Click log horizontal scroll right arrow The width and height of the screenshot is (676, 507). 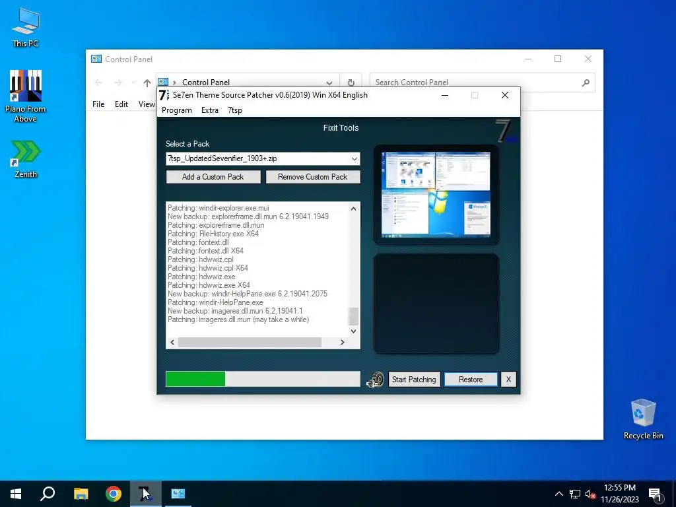coord(343,343)
